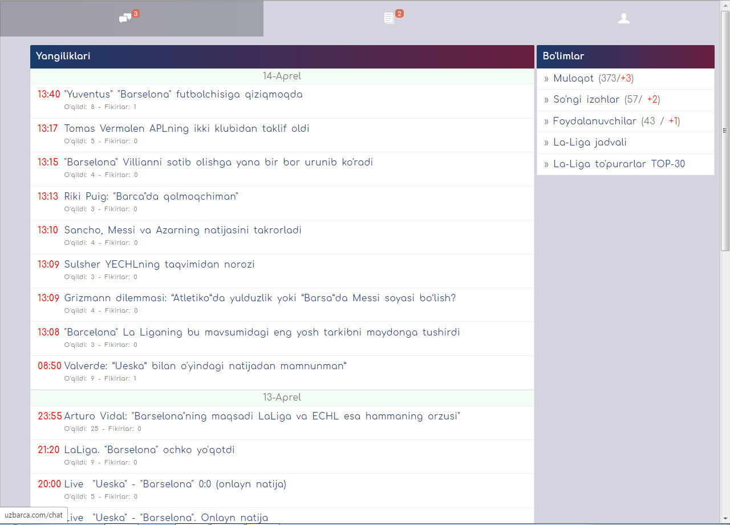Read the Grizmann dilemmasi article
The width and height of the screenshot is (730, 525).
pyautogui.click(x=259, y=298)
